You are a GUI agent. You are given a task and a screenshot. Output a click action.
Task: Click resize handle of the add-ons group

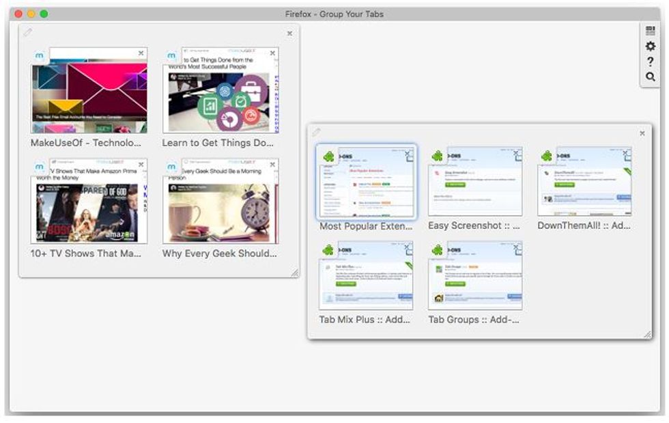646,334
